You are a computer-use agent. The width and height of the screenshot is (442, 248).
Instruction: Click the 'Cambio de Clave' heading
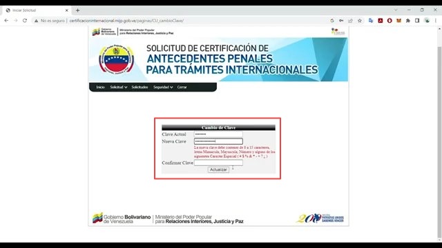218,127
